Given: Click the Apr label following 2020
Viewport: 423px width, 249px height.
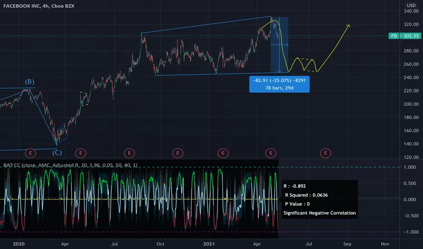Looking at the screenshot, I should [x=65, y=244].
